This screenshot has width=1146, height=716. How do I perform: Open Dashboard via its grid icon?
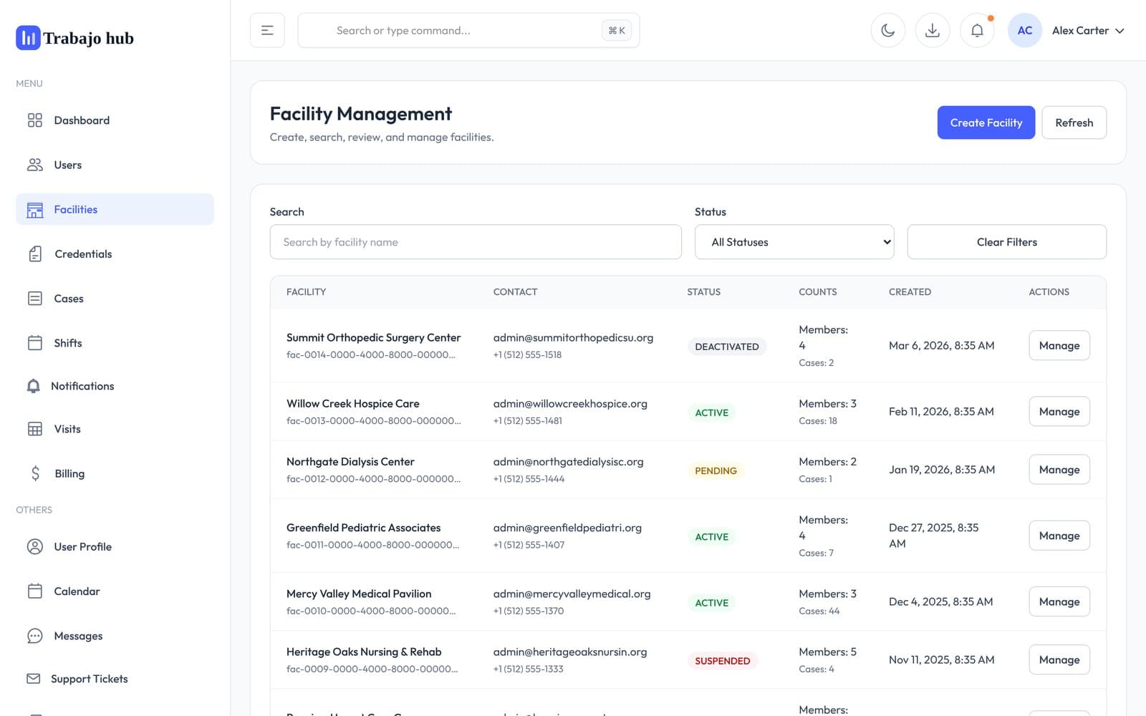[34, 120]
